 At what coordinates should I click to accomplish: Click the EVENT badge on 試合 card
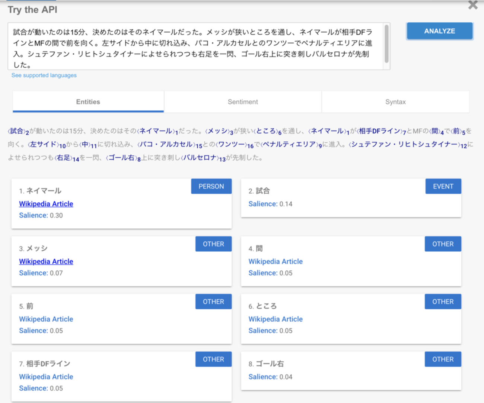point(443,187)
